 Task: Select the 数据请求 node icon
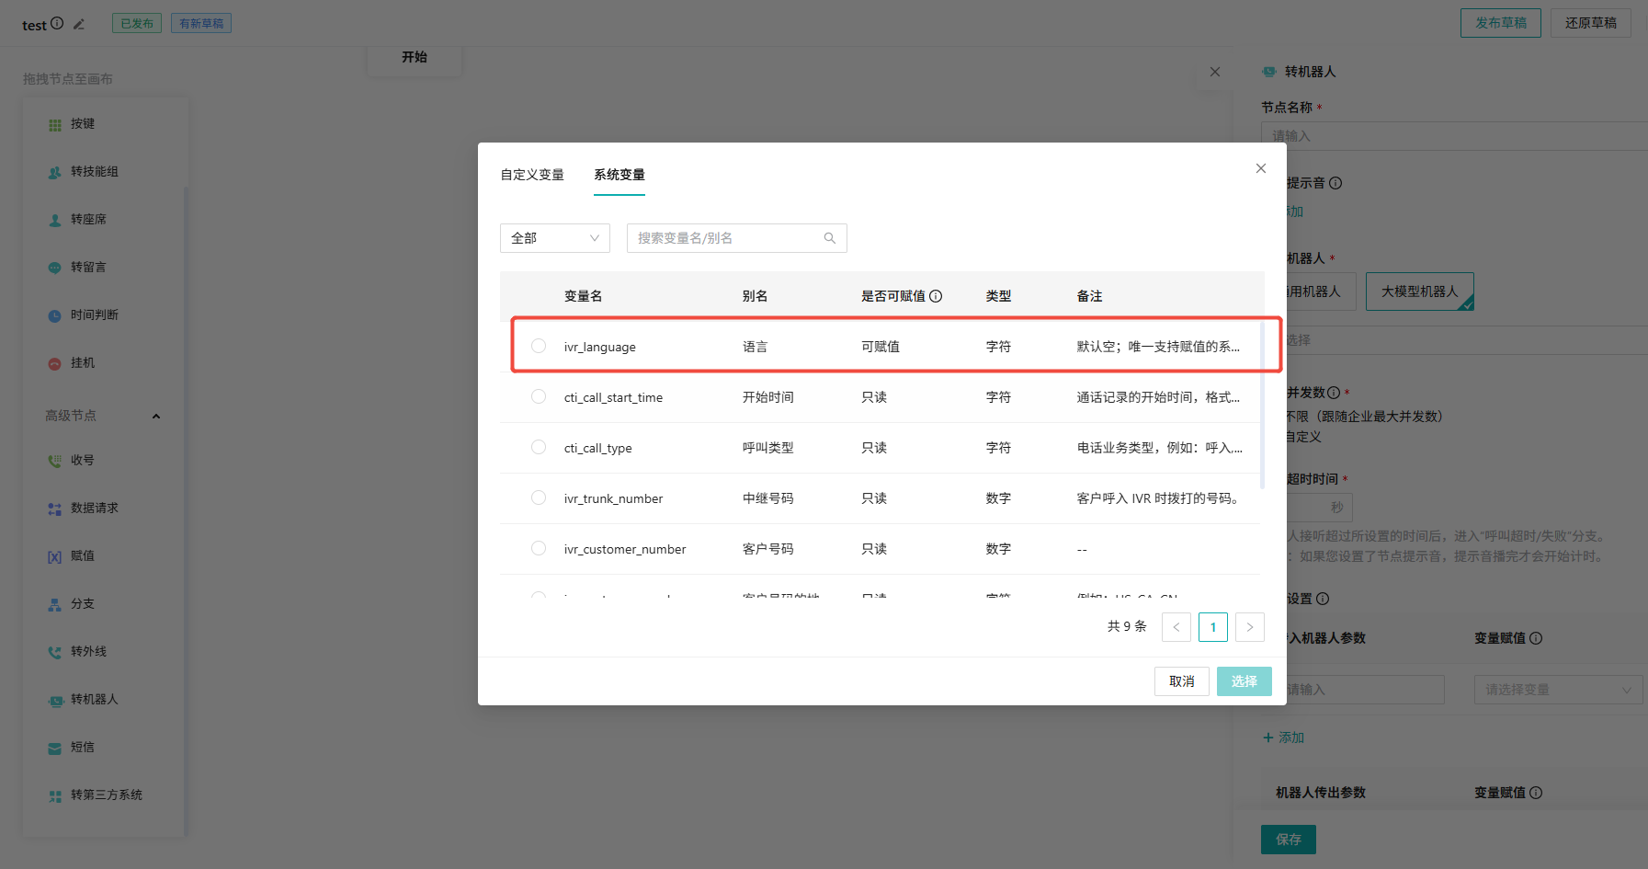click(x=55, y=509)
